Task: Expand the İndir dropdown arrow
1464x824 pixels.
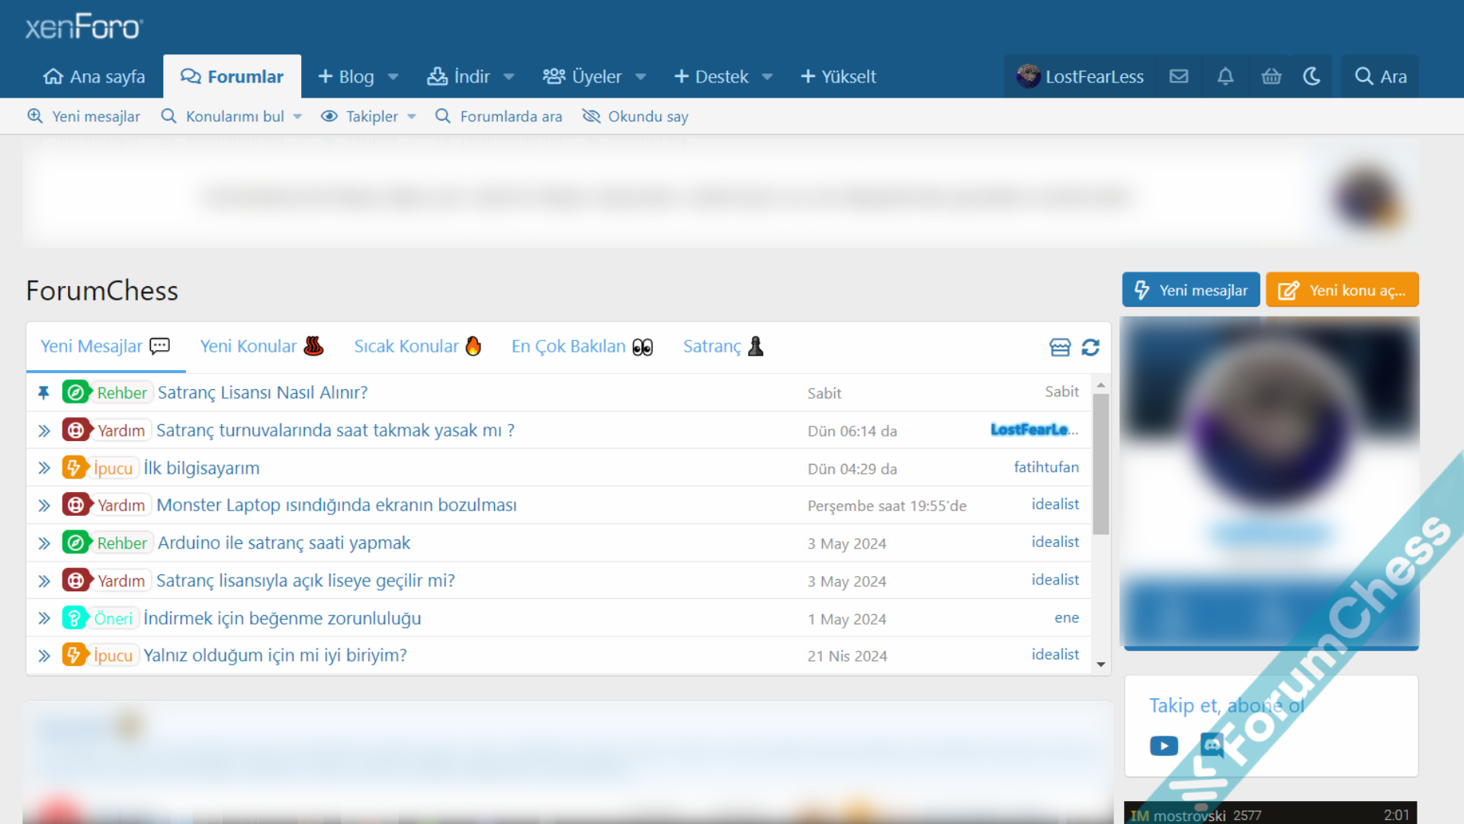Action: click(509, 77)
